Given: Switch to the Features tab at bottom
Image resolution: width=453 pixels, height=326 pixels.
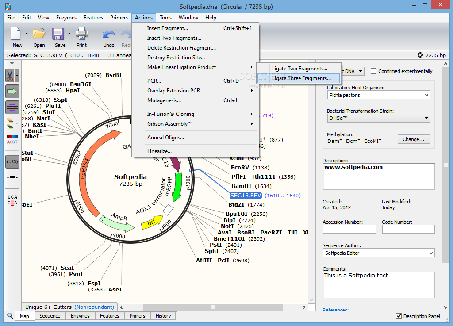Looking at the screenshot, I should tap(110, 316).
